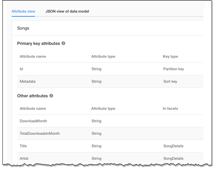Select the DownloadMonth attribute row
Image resolution: width=214 pixels, height=169 pixels.
pos(33,121)
